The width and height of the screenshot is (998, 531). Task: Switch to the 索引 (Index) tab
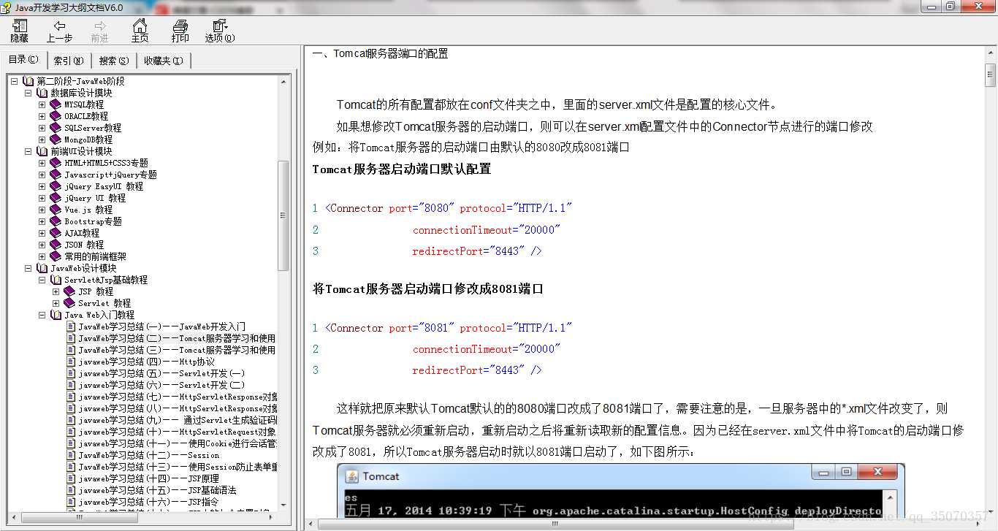coord(69,61)
